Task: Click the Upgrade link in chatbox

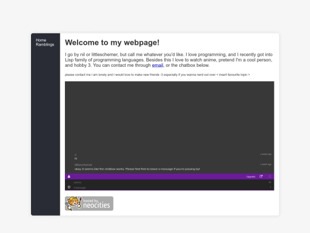Action: pos(251,177)
